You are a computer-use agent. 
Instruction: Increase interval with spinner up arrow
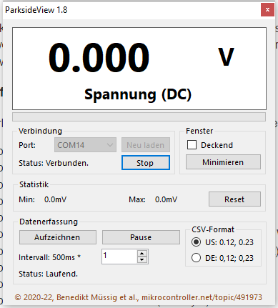[x=142, y=254]
